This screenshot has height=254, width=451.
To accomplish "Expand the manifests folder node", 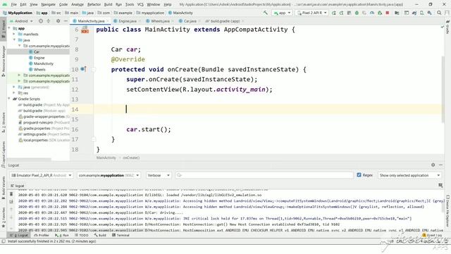I will pos(14,35).
